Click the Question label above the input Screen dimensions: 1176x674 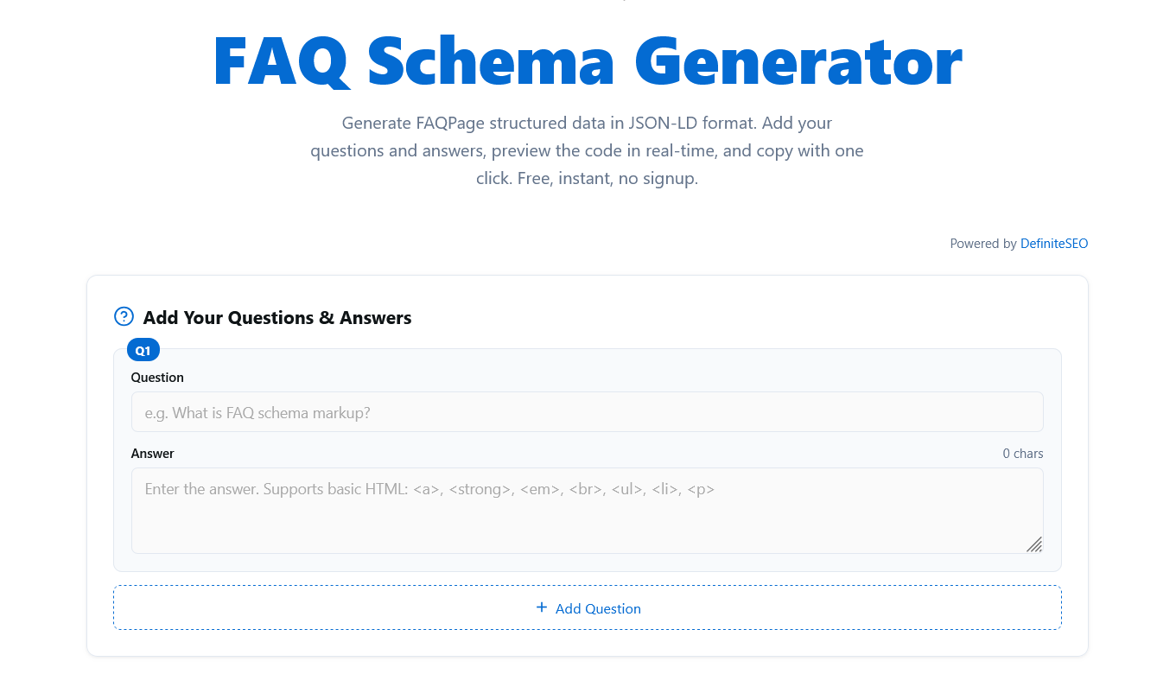point(157,377)
